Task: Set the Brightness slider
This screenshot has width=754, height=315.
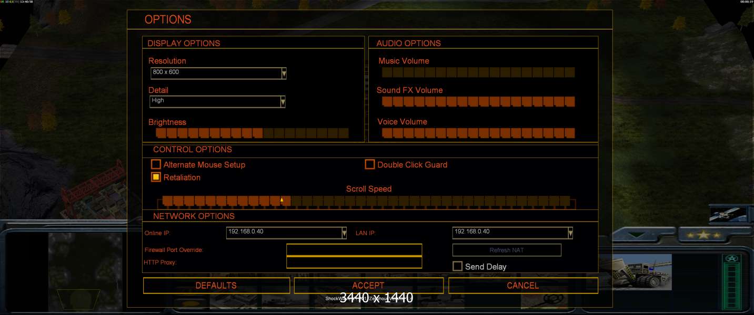Action: tap(253, 133)
